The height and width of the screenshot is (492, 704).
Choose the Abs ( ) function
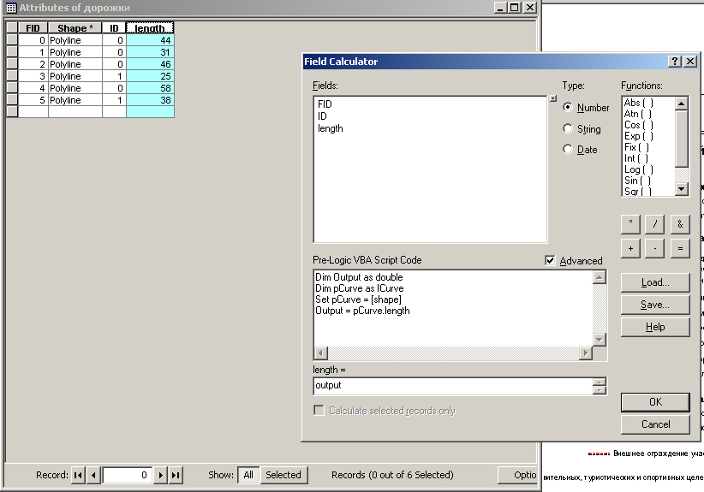pyautogui.click(x=638, y=103)
